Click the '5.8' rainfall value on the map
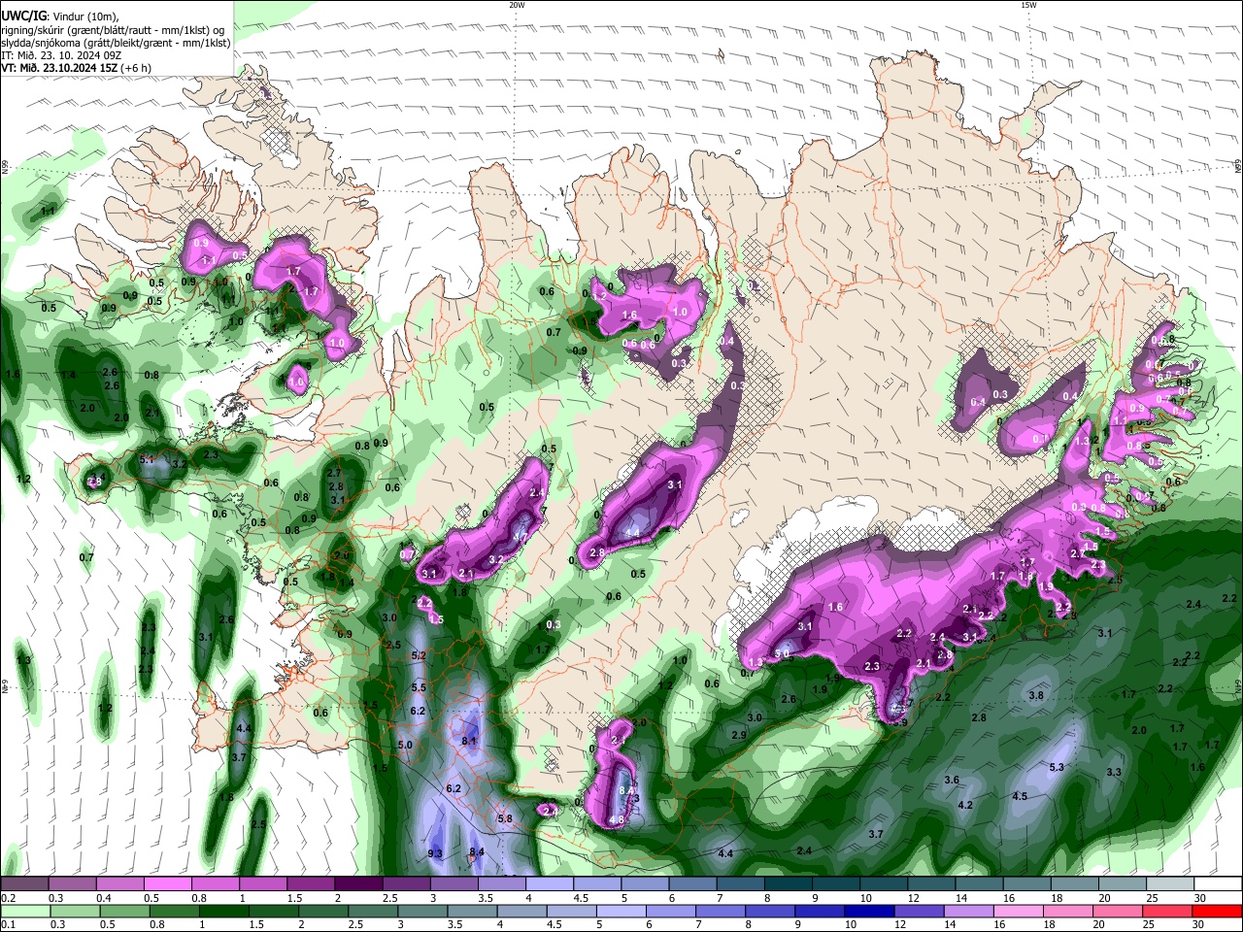This screenshot has width=1243, height=932. point(505,819)
